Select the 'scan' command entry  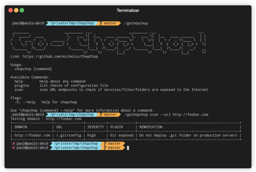click(x=19, y=90)
